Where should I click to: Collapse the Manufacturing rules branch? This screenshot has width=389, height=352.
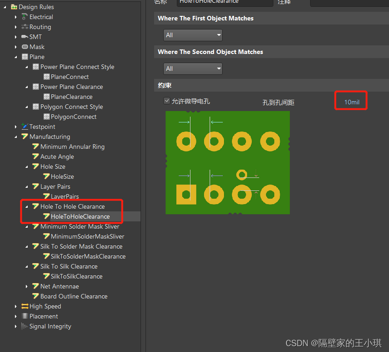(16, 137)
